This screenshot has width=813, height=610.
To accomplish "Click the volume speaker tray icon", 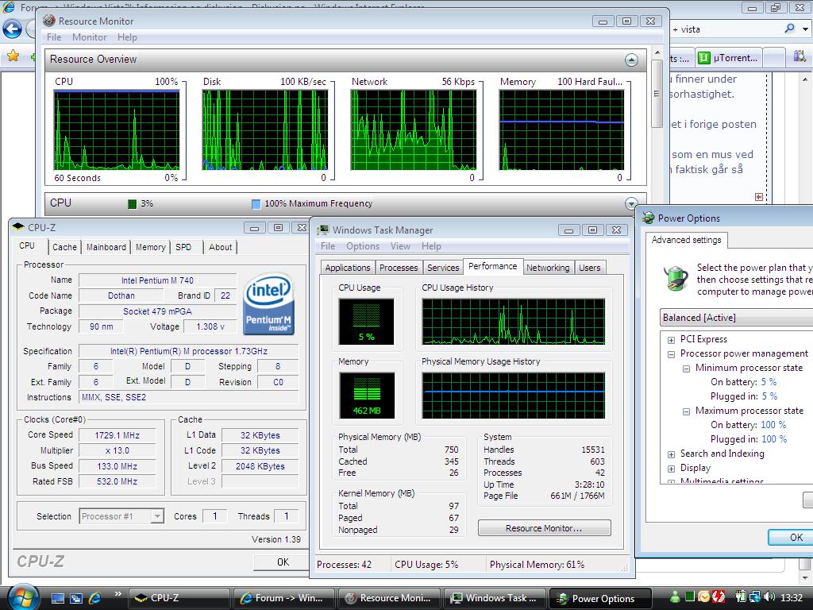I will tap(769, 597).
